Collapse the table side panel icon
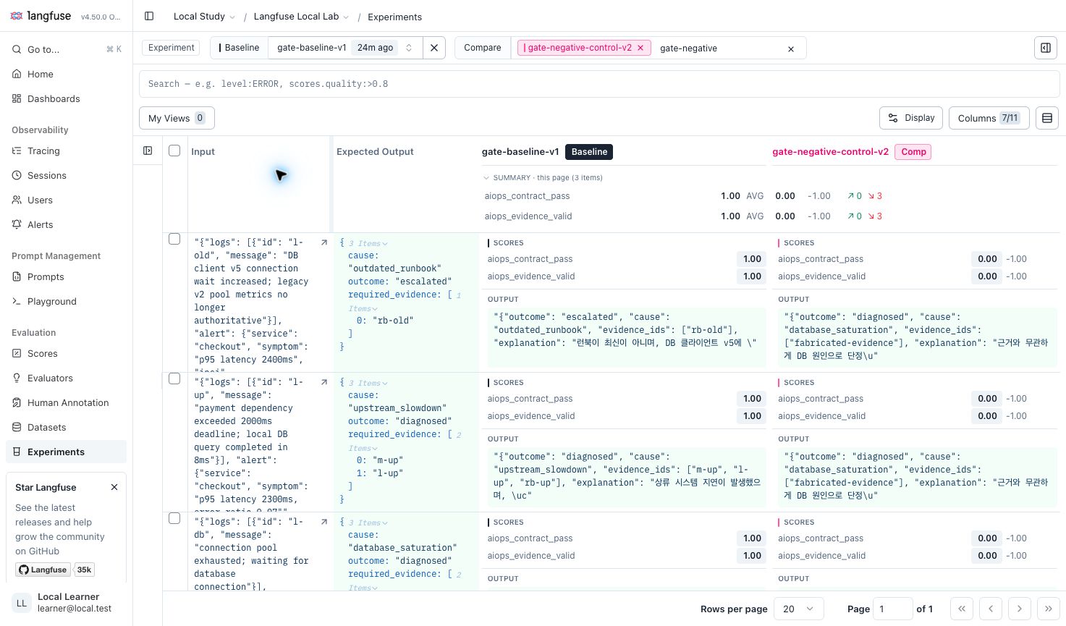The width and height of the screenshot is (1066, 626). click(148, 151)
